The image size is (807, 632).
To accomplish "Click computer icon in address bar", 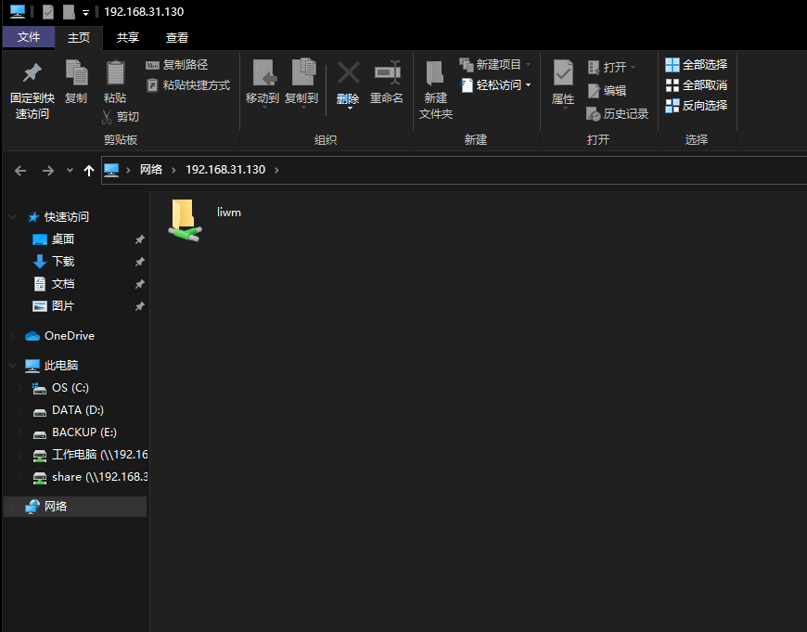I will point(111,170).
